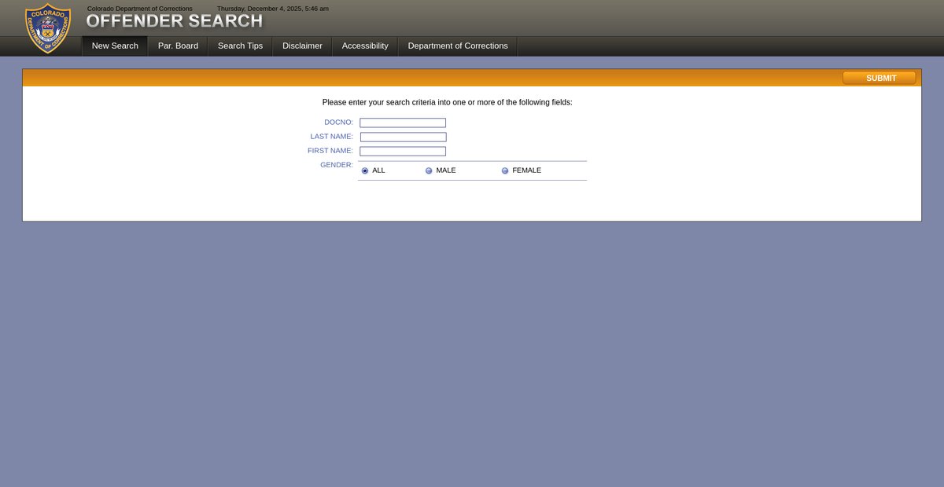944x487 pixels.
Task: Visit the Department of Corrections link
Action: (x=457, y=46)
